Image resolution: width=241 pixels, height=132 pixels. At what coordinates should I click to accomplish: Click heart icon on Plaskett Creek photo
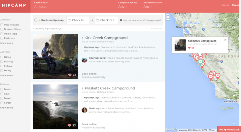tap(70, 125)
